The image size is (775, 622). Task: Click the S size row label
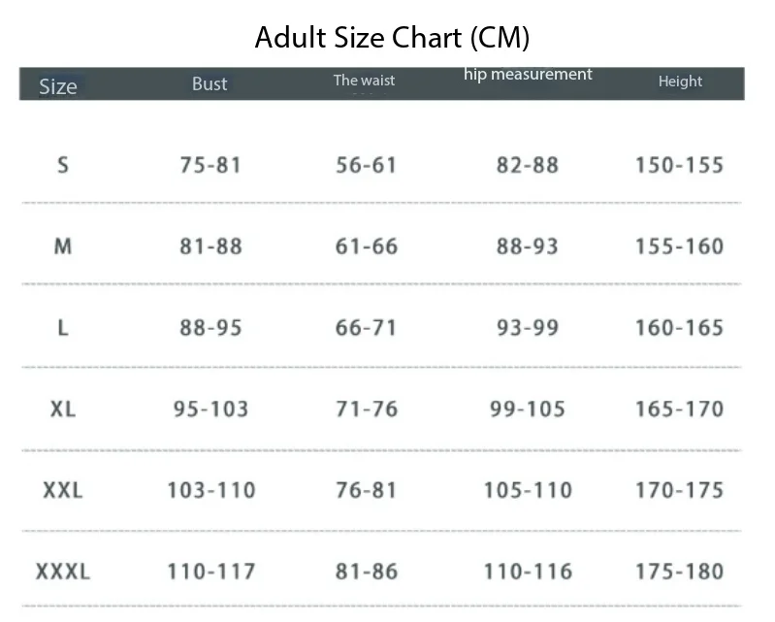(x=63, y=165)
